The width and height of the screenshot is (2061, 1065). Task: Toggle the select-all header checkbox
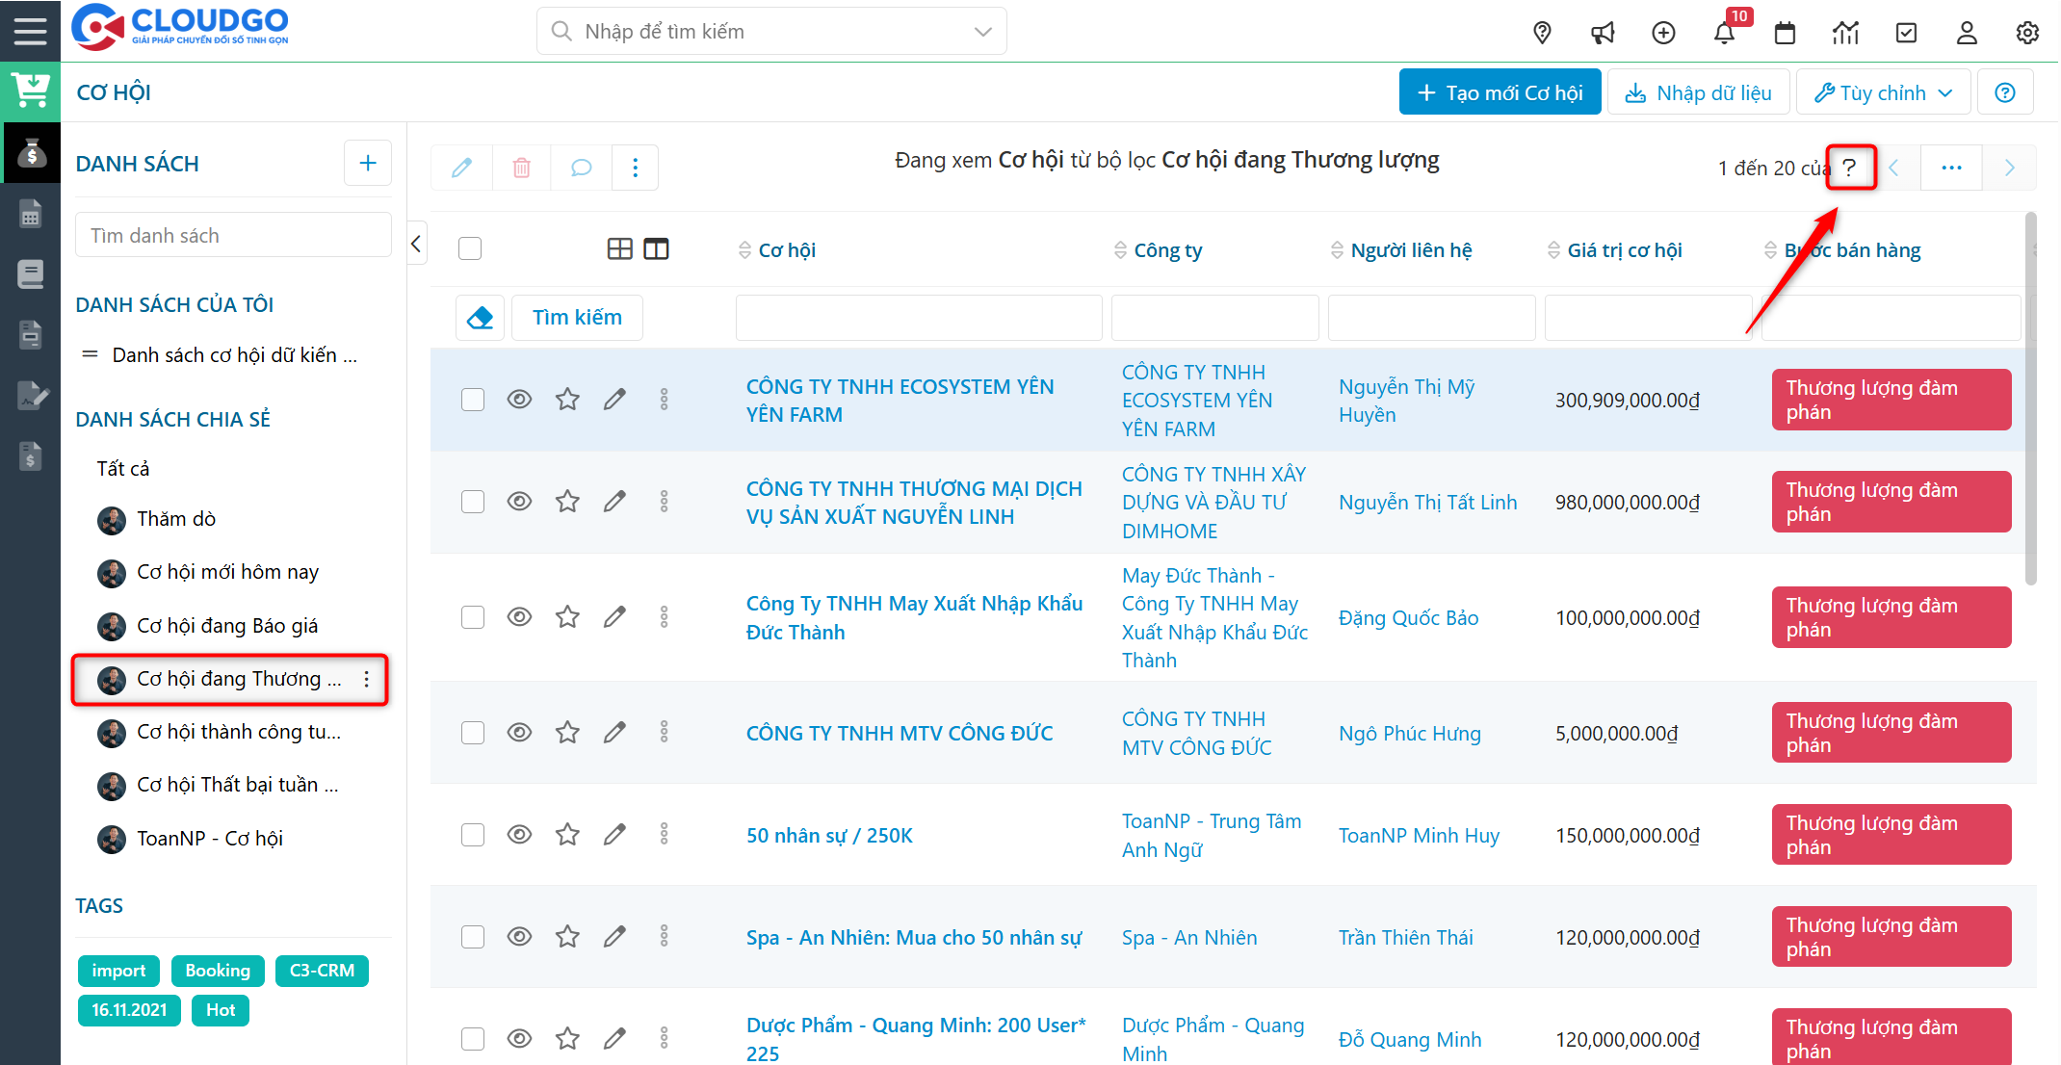(470, 249)
